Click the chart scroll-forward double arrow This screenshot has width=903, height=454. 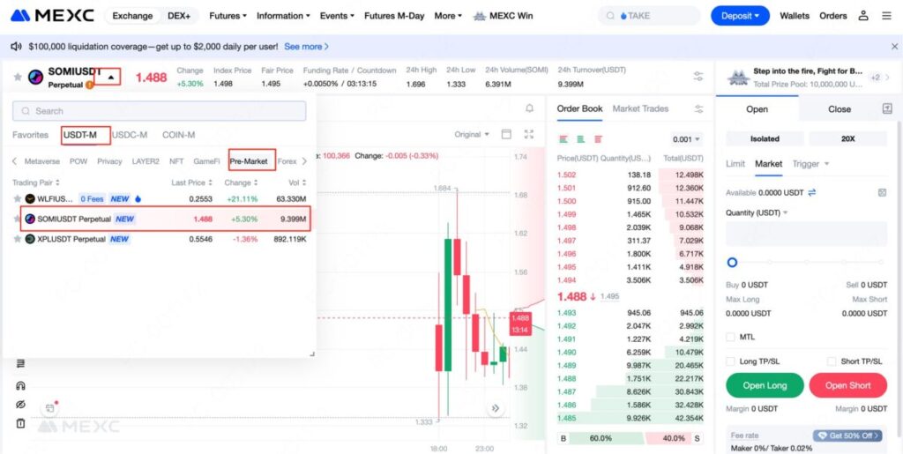496,408
